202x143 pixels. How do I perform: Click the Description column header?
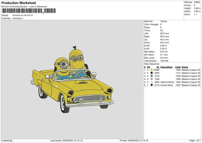(167, 67)
